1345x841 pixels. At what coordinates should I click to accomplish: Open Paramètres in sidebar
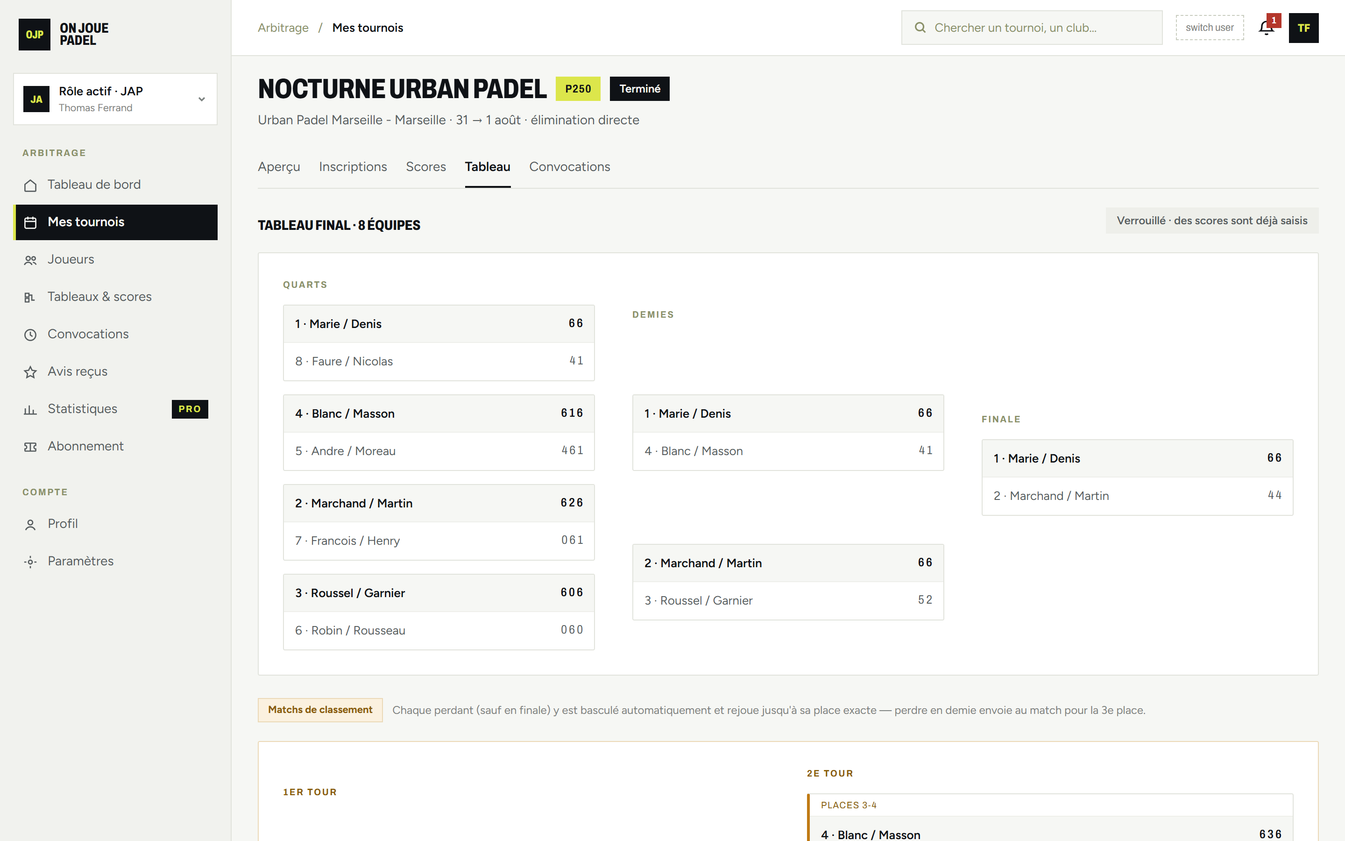(x=116, y=561)
